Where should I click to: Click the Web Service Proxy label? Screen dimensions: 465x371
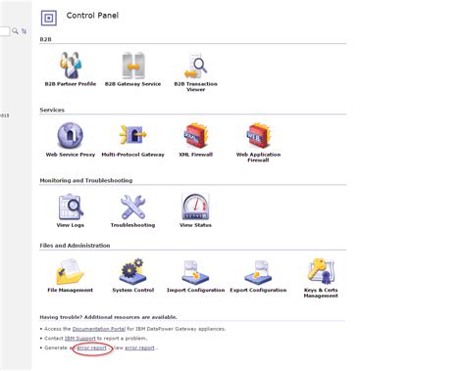[x=71, y=155]
